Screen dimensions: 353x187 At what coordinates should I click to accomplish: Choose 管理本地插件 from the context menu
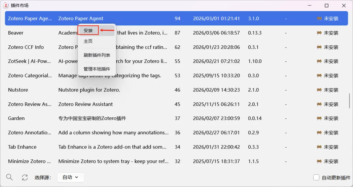pyautogui.click(x=96, y=69)
